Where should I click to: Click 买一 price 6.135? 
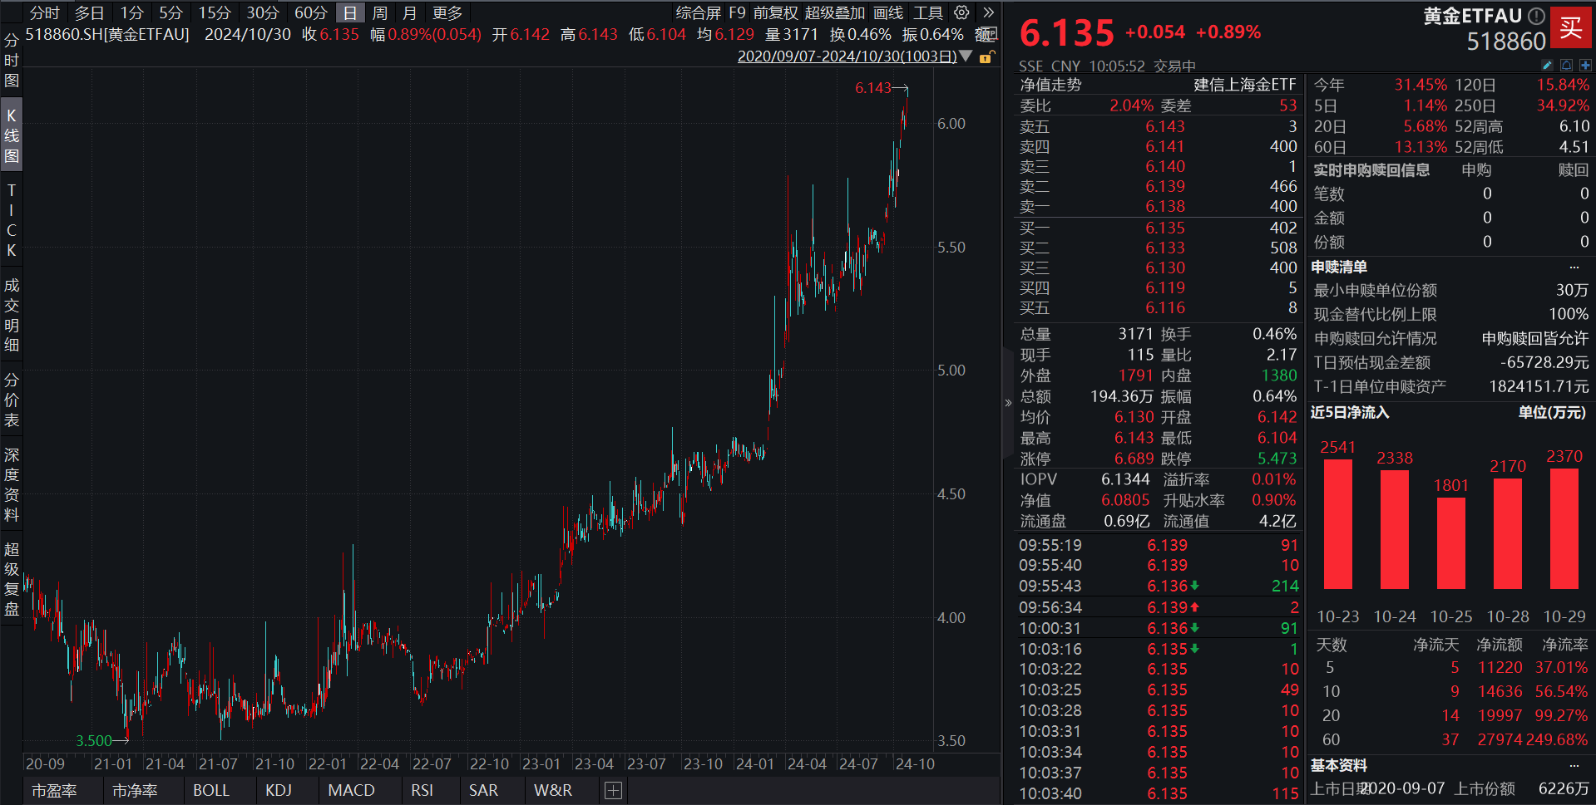(x=1165, y=228)
